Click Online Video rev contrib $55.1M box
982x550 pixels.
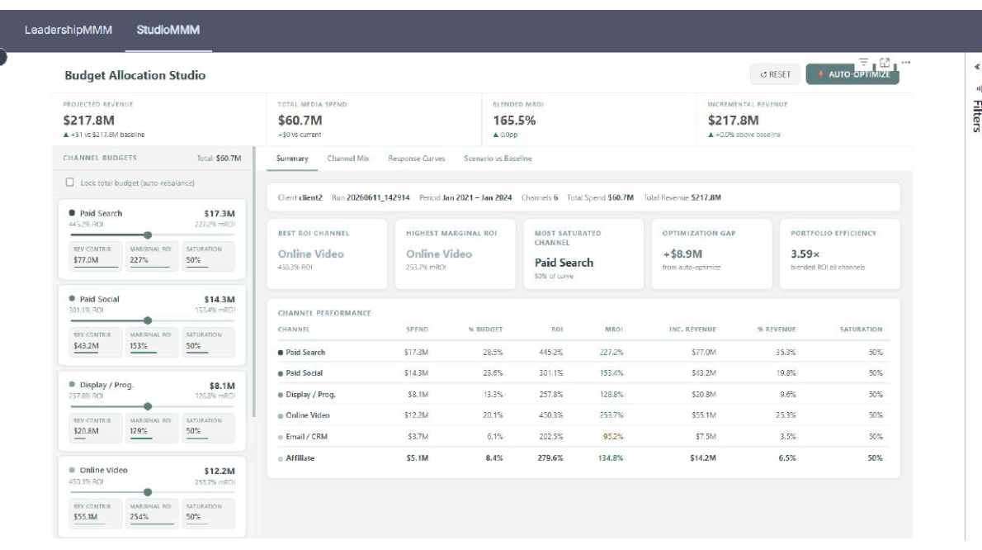click(x=95, y=513)
